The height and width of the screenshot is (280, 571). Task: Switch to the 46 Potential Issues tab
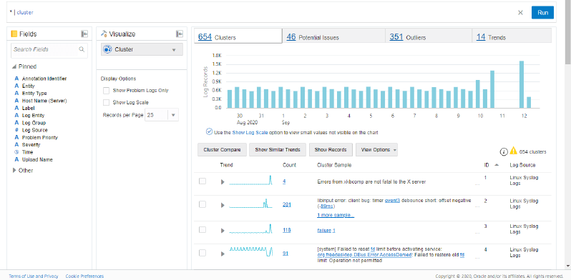[333, 36]
